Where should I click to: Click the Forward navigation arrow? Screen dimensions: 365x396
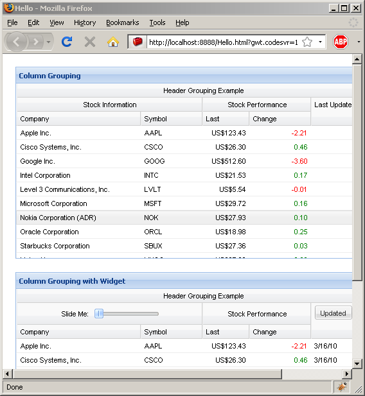click(x=36, y=42)
